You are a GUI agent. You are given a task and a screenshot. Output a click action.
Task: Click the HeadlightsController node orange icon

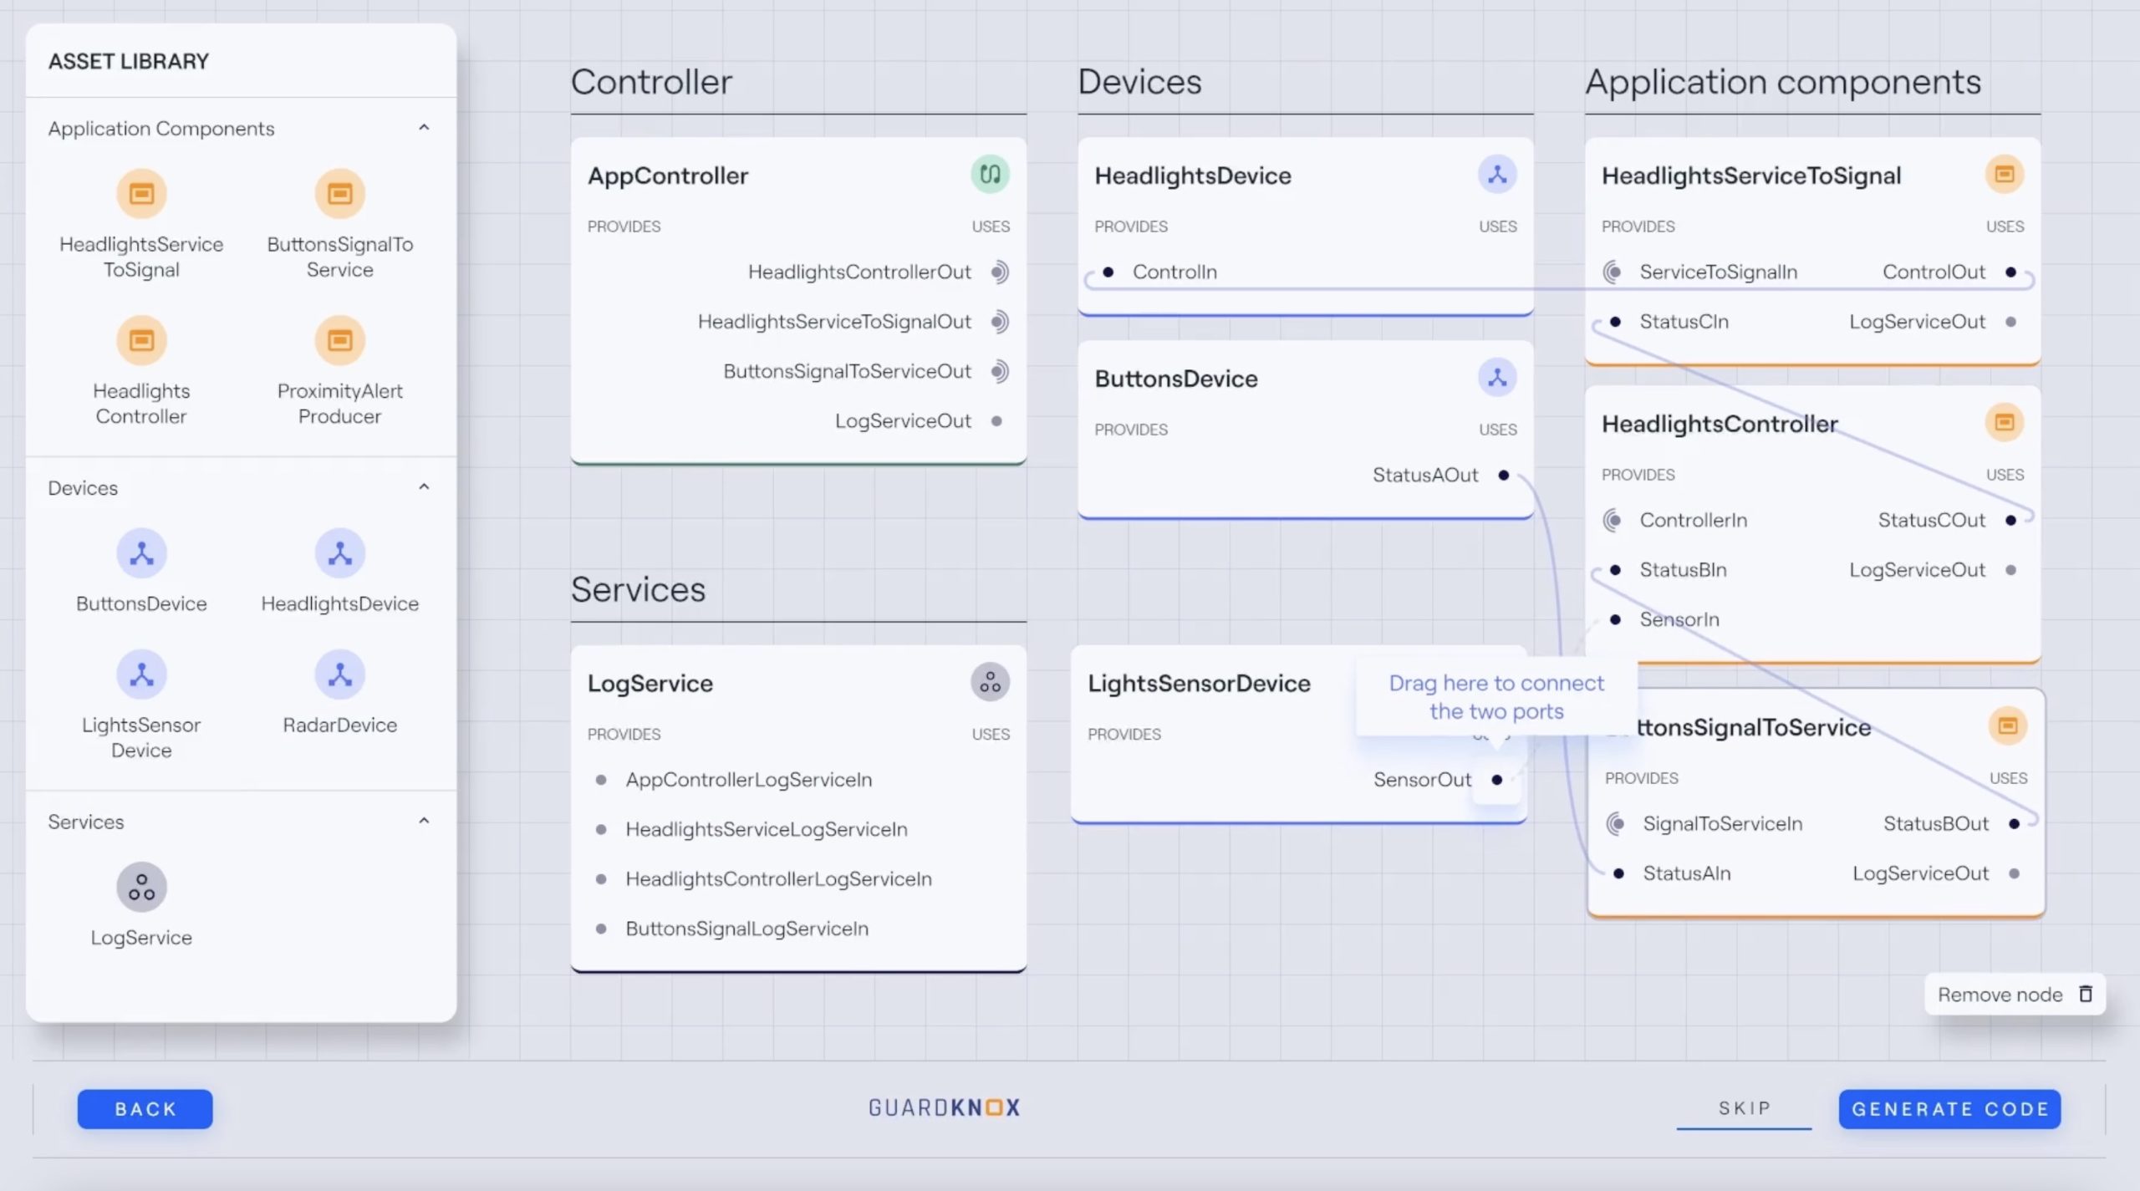click(x=2005, y=423)
